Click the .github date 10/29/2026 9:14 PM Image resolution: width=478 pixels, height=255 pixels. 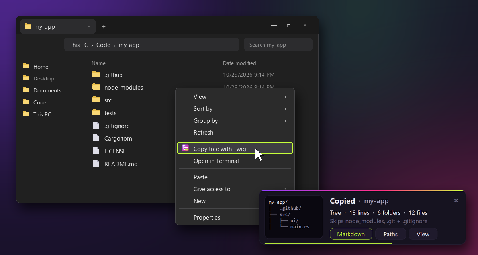click(249, 75)
